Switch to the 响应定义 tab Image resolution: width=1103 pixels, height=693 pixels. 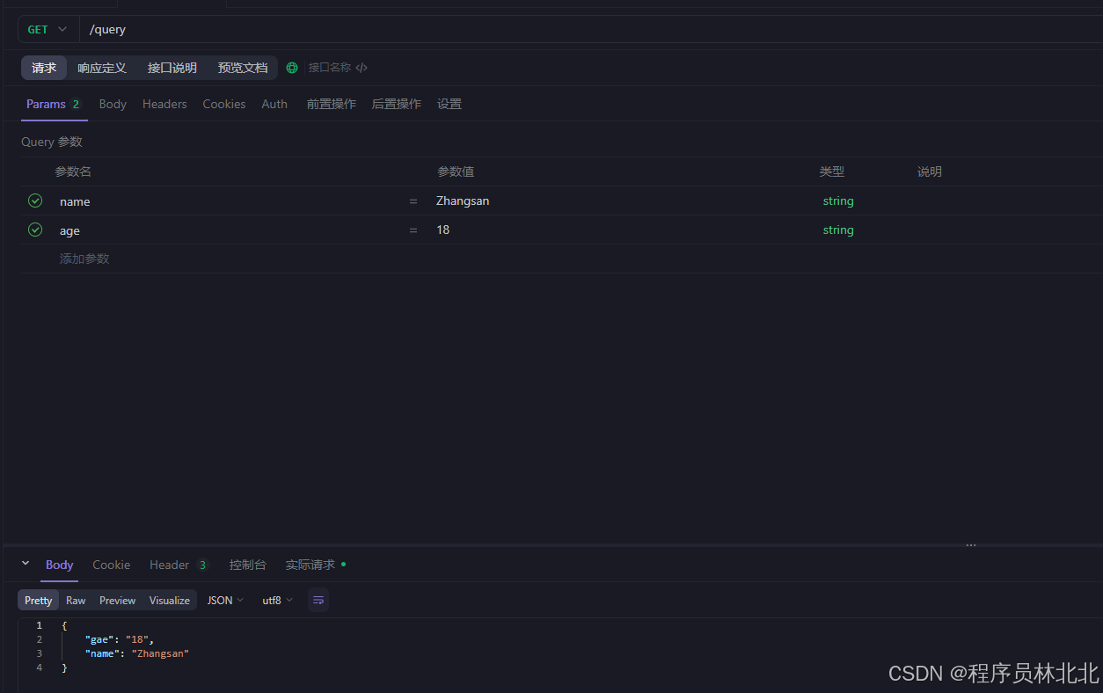(x=102, y=68)
